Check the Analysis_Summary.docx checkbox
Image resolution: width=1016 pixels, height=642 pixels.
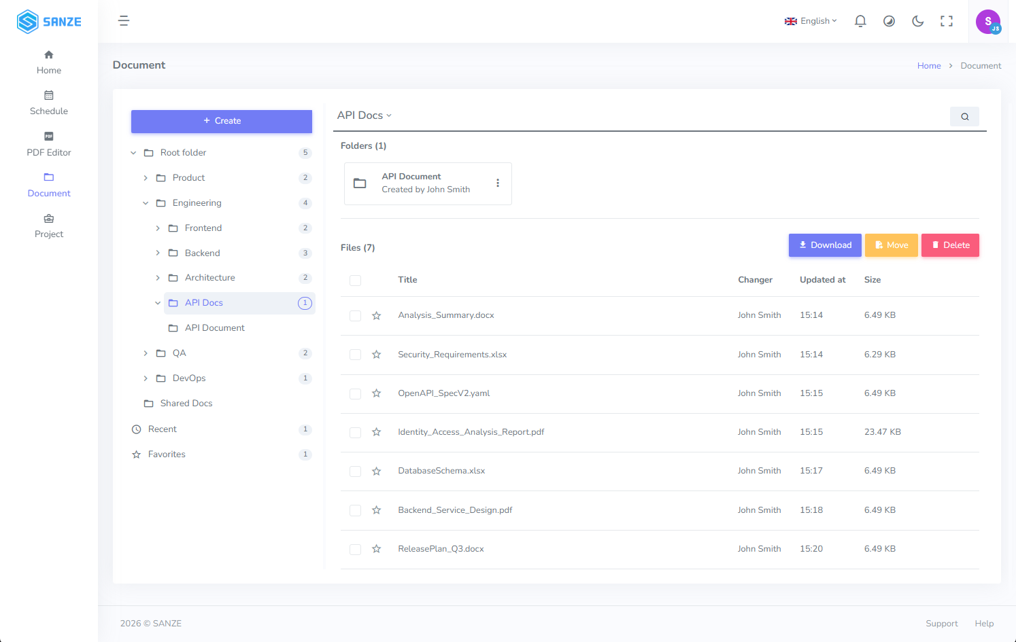point(355,316)
